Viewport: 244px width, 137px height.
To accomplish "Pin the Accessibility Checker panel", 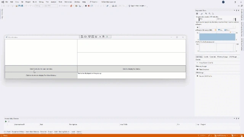I will (x=236, y=118).
